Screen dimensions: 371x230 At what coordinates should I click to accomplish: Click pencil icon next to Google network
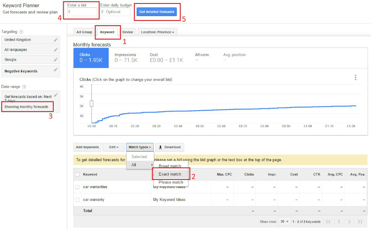coord(55,60)
